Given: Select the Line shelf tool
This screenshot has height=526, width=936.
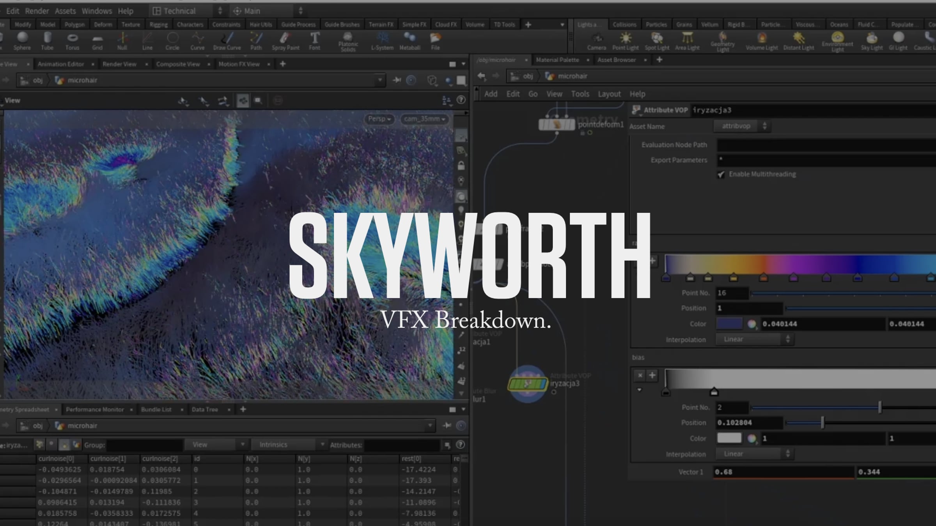Looking at the screenshot, I should [x=147, y=41].
